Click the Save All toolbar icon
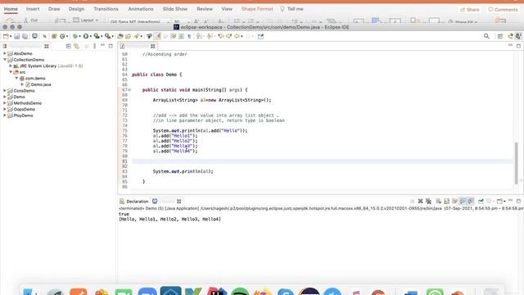524x295 pixels. coord(25,36)
